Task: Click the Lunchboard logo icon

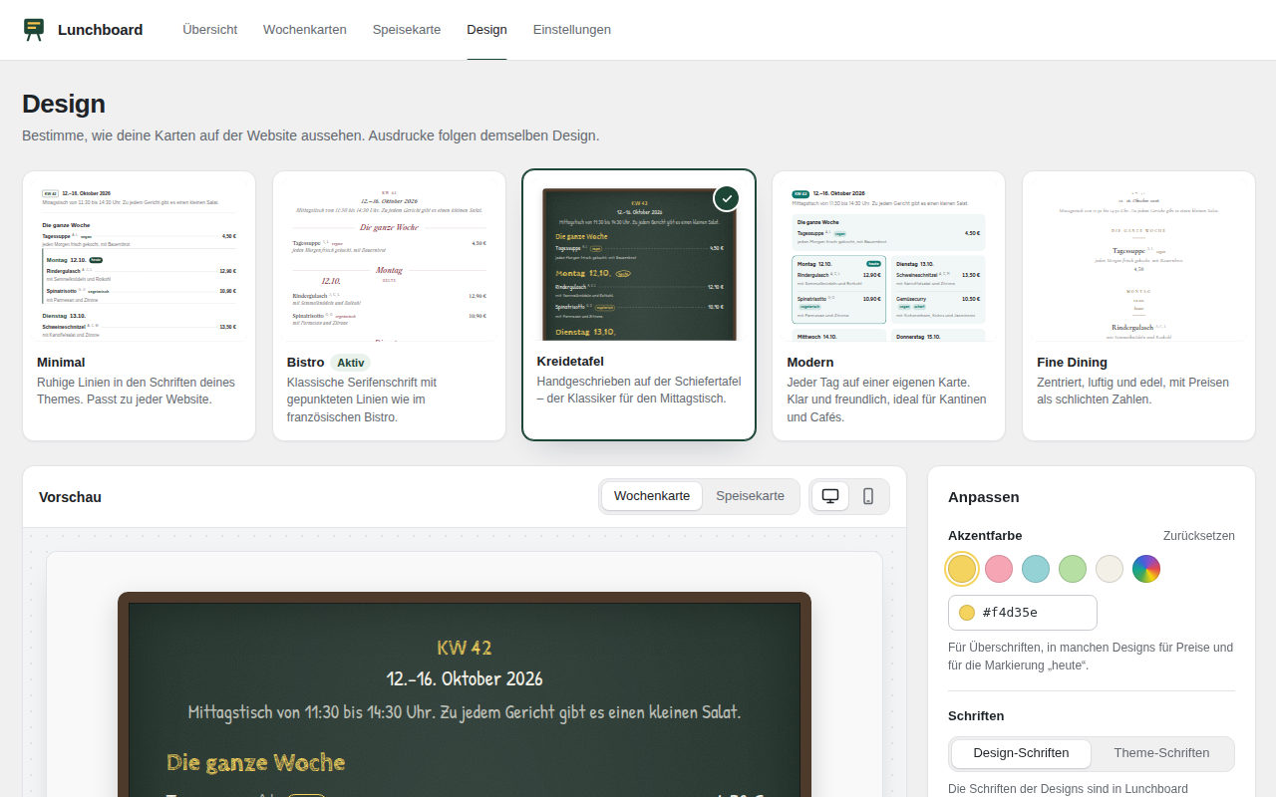Action: click(x=34, y=30)
